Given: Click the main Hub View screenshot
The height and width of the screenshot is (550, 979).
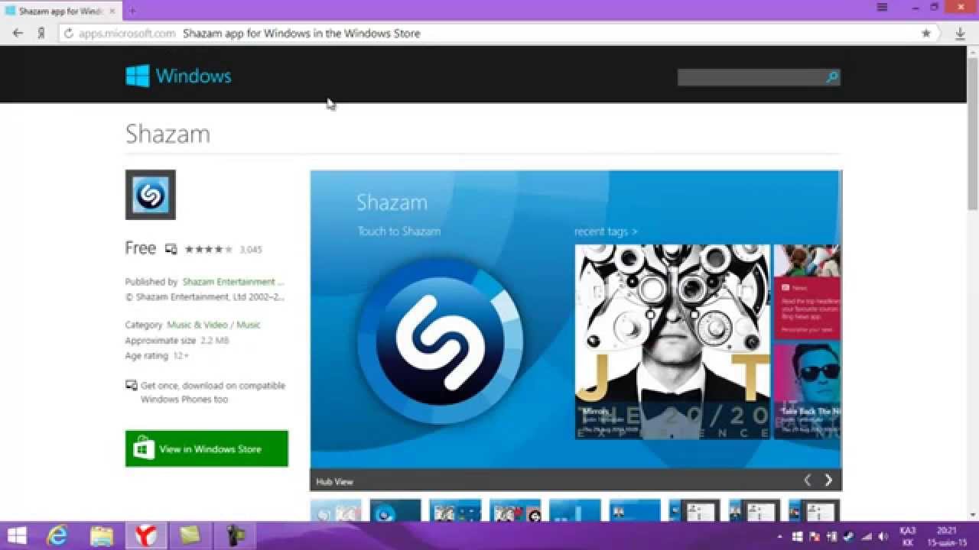Looking at the screenshot, I should coord(576,319).
